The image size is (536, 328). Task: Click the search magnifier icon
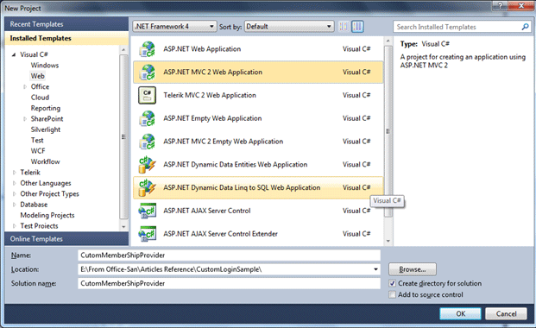point(525,27)
